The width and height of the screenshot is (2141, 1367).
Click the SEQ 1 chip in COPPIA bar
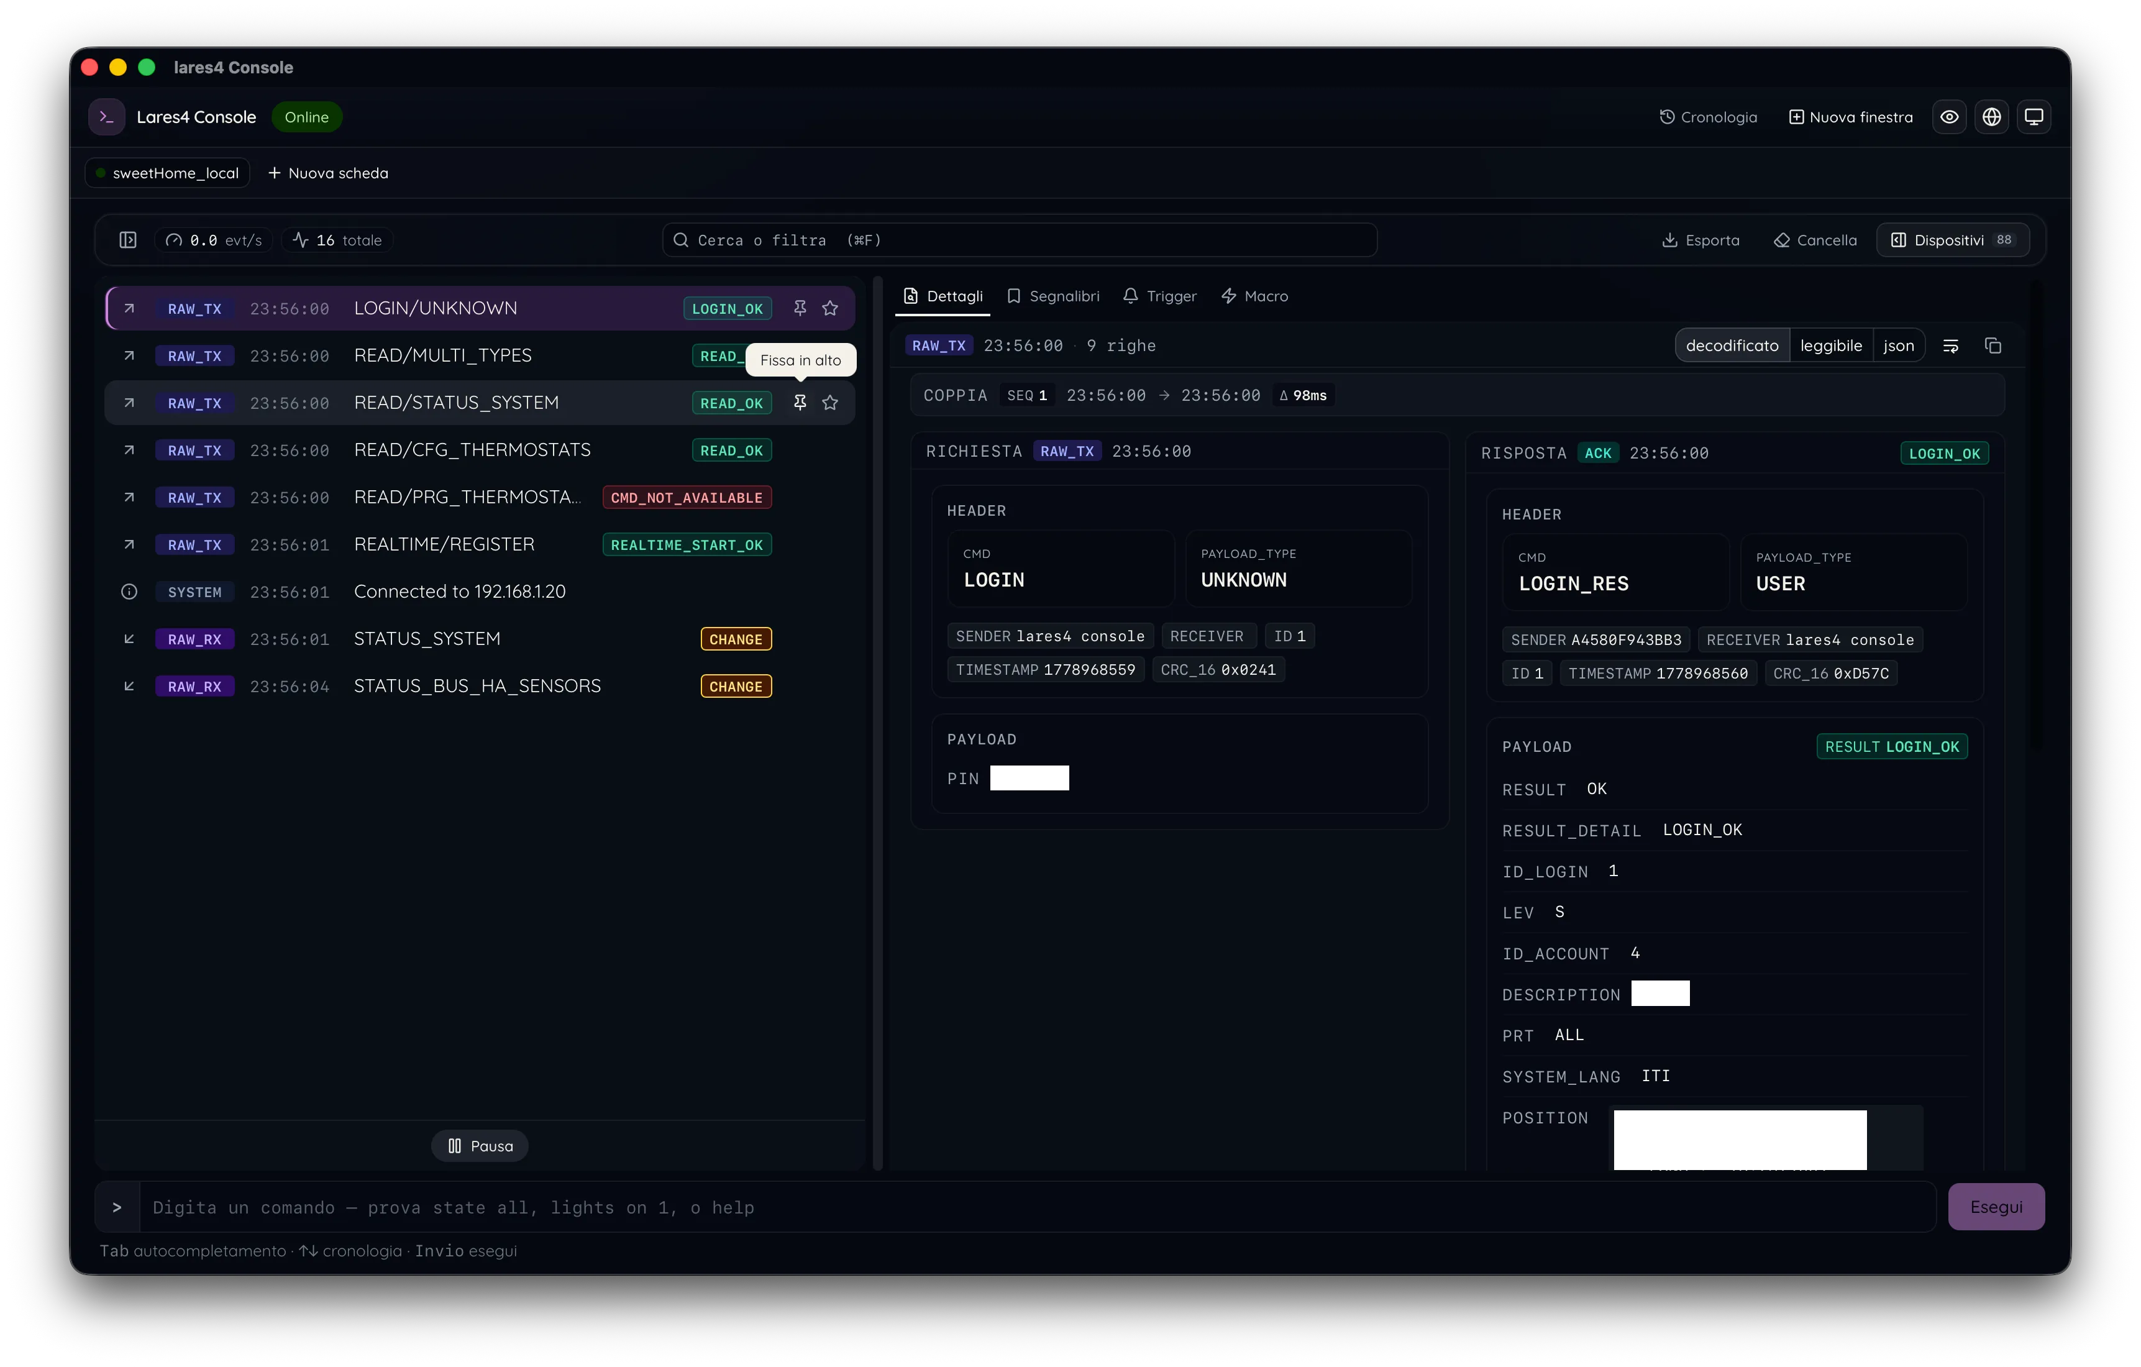(1027, 395)
